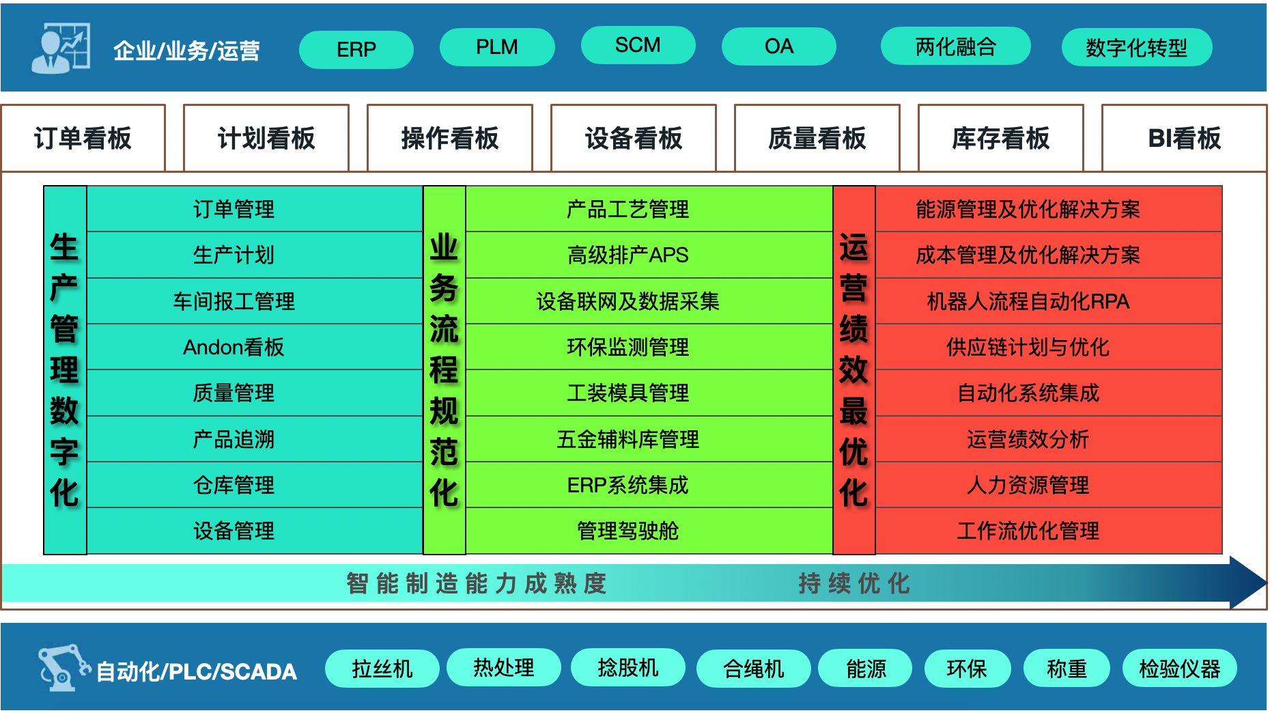This screenshot has width=1270, height=713.
Task: Click the 人力资源管理 cell
Action: point(1049,485)
